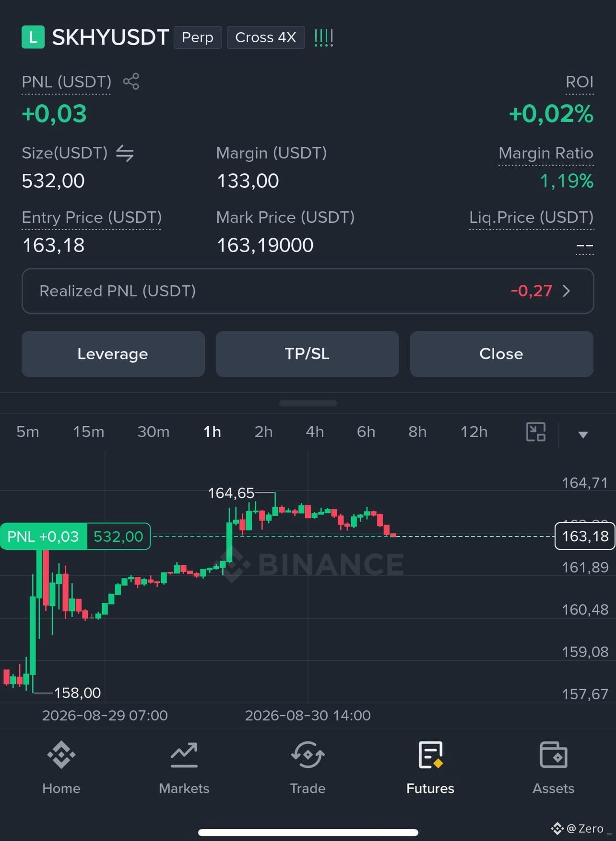Select the 8h timeframe
This screenshot has width=616, height=841.
click(417, 432)
